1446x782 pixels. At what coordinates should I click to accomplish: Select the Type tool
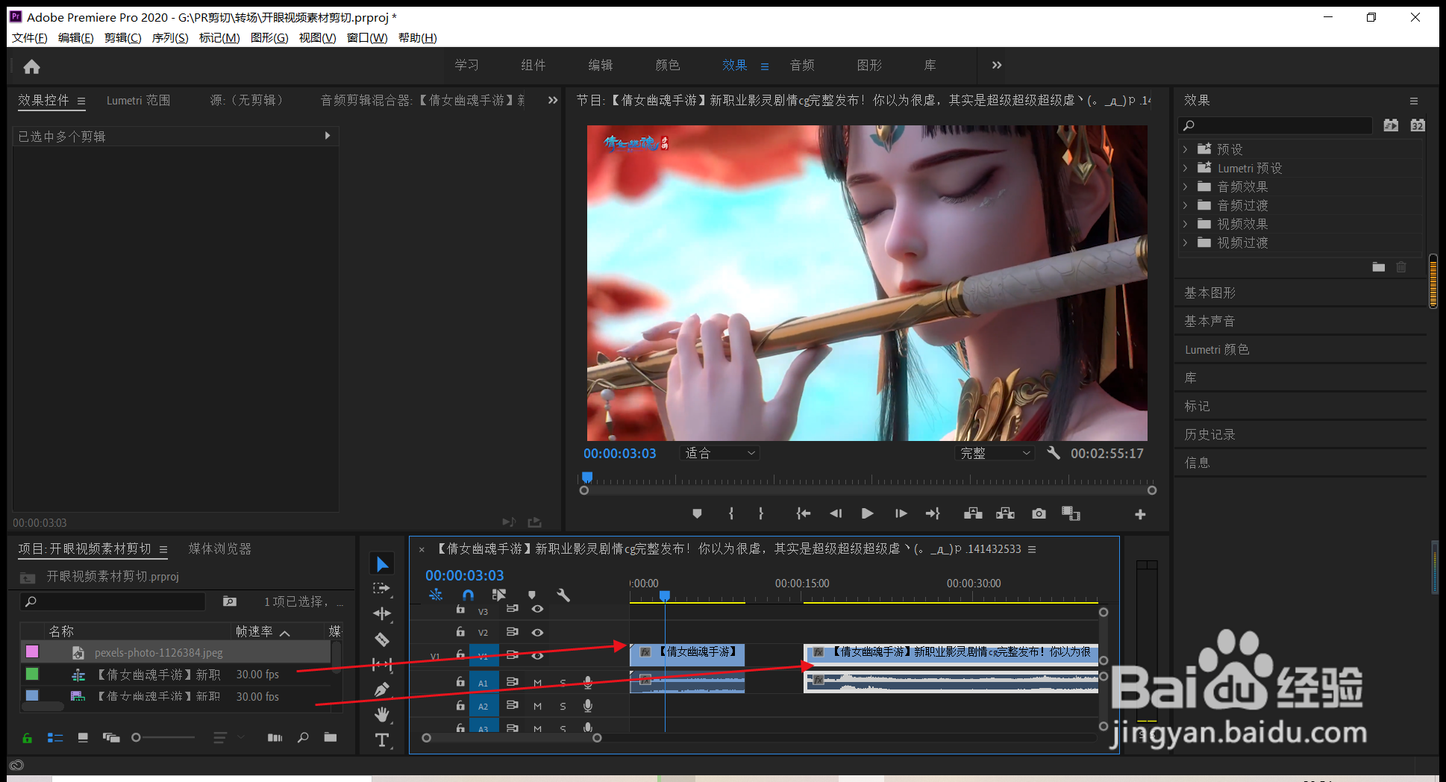382,739
